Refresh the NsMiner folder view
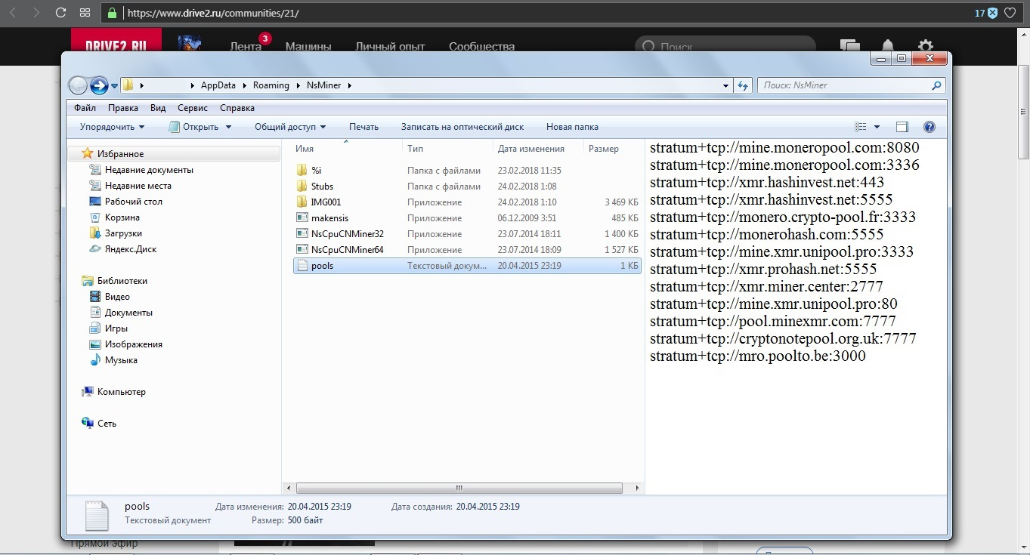This screenshot has height=555, width=1030. pyautogui.click(x=742, y=85)
